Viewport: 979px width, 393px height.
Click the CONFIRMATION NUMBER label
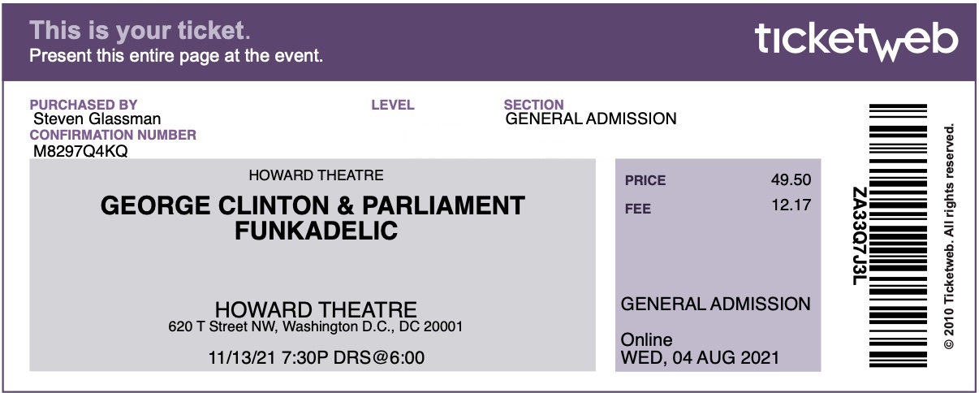(x=113, y=135)
